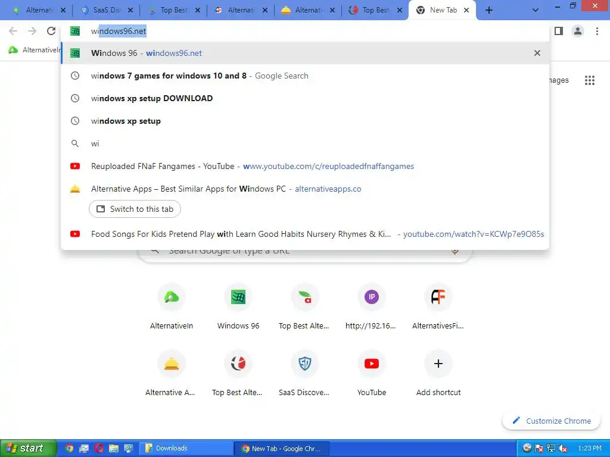The width and height of the screenshot is (610, 457).
Task: Click the muted volume tray icon
Action: [x=563, y=449]
